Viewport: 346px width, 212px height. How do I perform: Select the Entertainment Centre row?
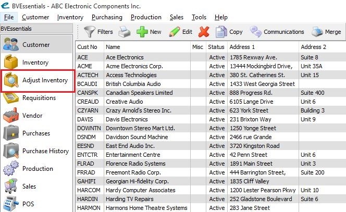(211, 155)
